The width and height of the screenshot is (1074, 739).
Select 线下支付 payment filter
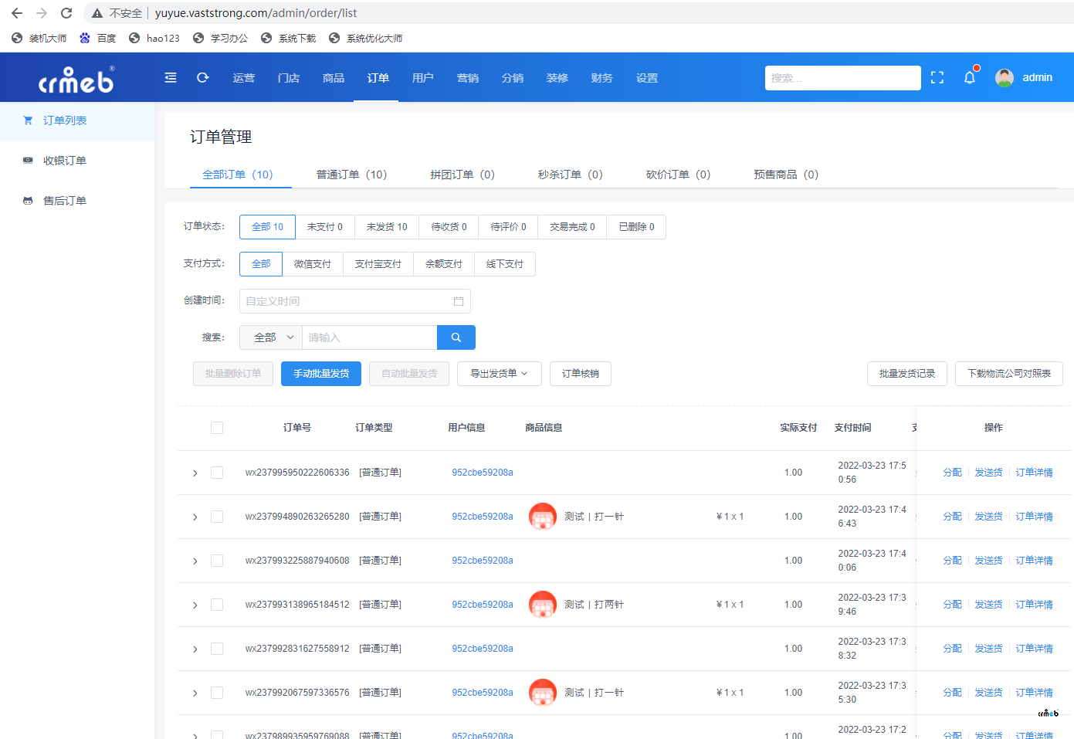(x=505, y=264)
